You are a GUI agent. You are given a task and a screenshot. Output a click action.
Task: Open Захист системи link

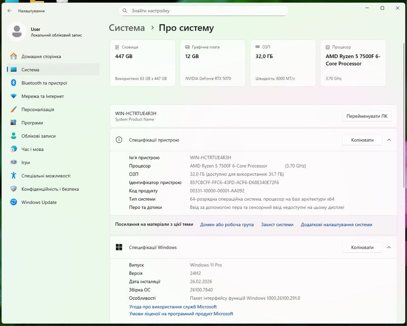(x=277, y=224)
